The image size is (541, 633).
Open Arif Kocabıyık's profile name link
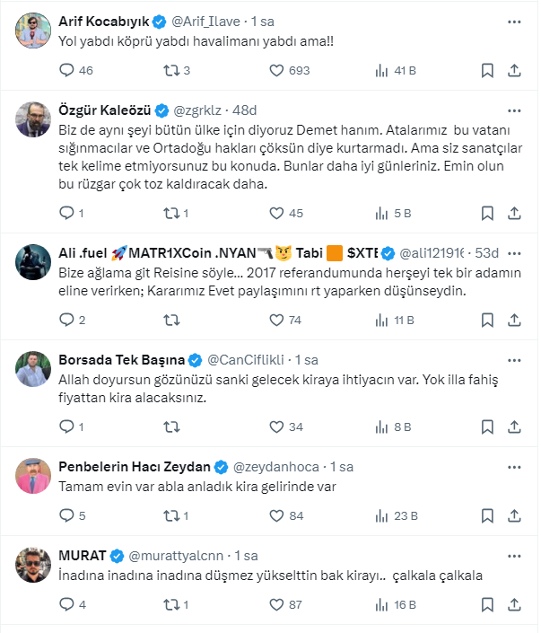[106, 20]
